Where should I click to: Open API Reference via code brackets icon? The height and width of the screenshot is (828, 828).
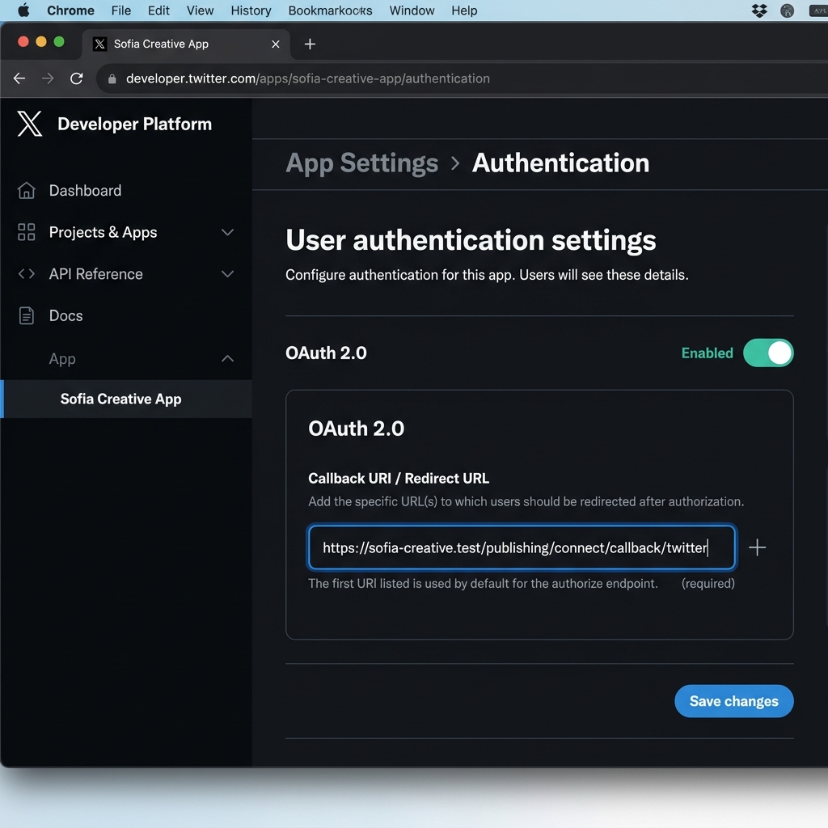[27, 274]
